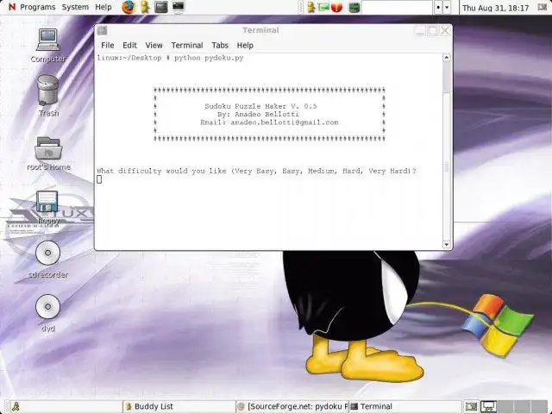Click the Terminal window menu icon in title bar
This screenshot has width=552, height=414.
pos(102,31)
